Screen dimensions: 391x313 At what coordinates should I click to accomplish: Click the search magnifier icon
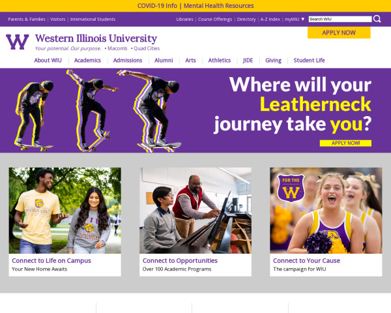377,19
